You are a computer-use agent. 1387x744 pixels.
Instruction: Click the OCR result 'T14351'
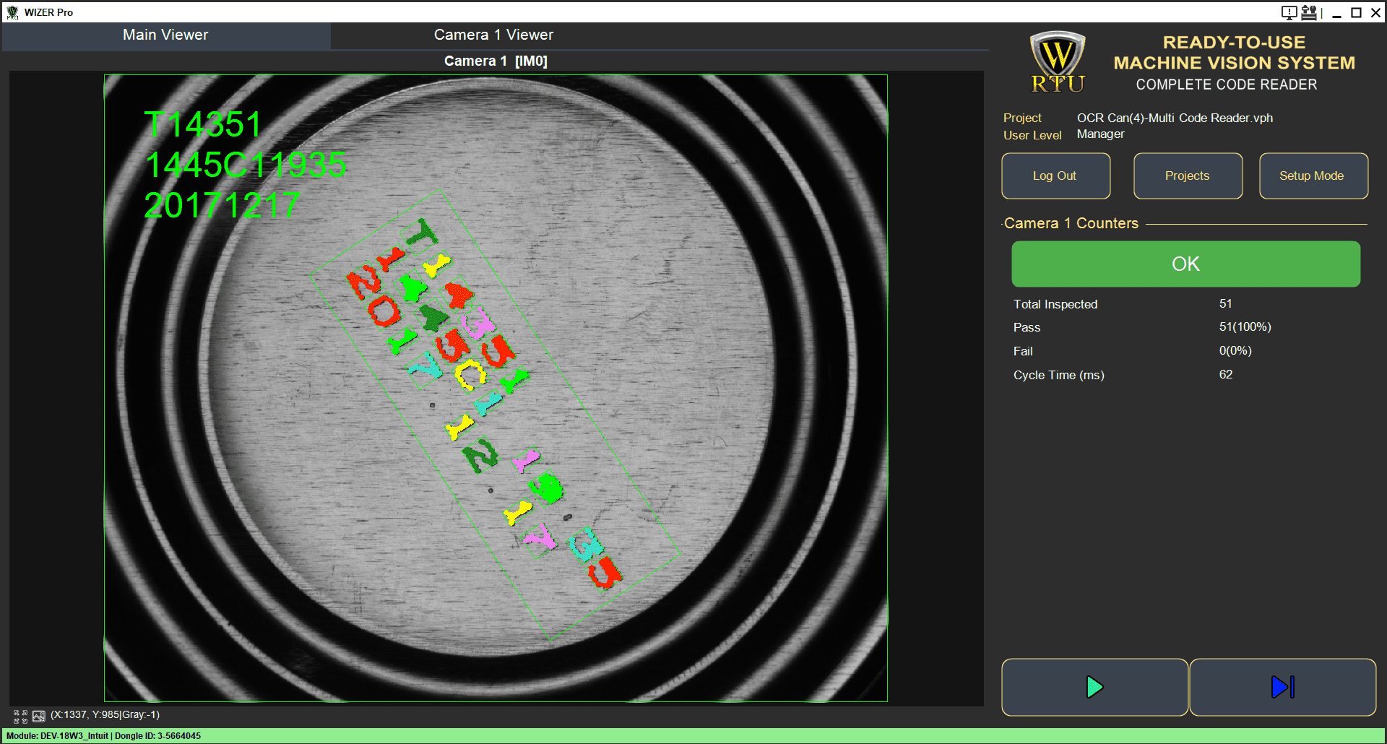click(x=202, y=124)
